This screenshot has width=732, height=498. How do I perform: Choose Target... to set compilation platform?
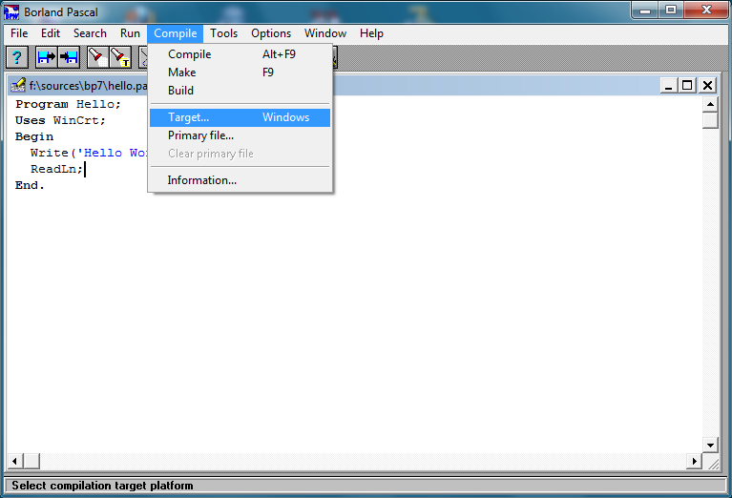coord(188,117)
